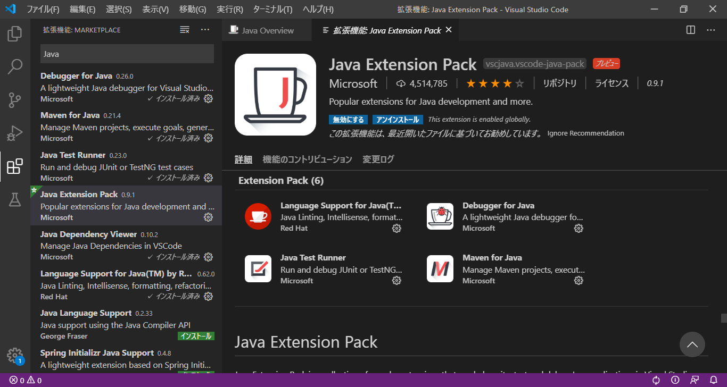The width and height of the screenshot is (727, 387).
Task: Open the Explorer view in activity bar
Action: 15,34
